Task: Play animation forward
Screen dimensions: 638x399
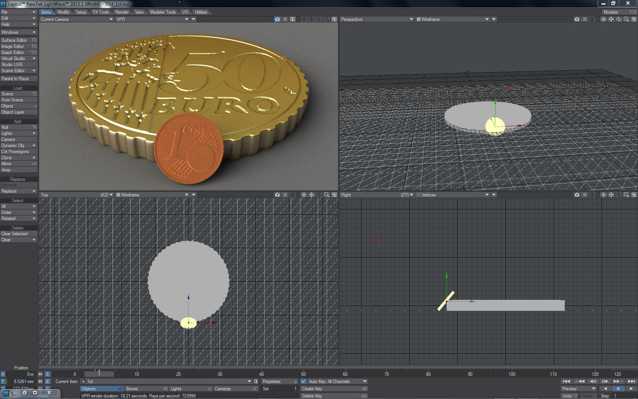Action: 631,388
